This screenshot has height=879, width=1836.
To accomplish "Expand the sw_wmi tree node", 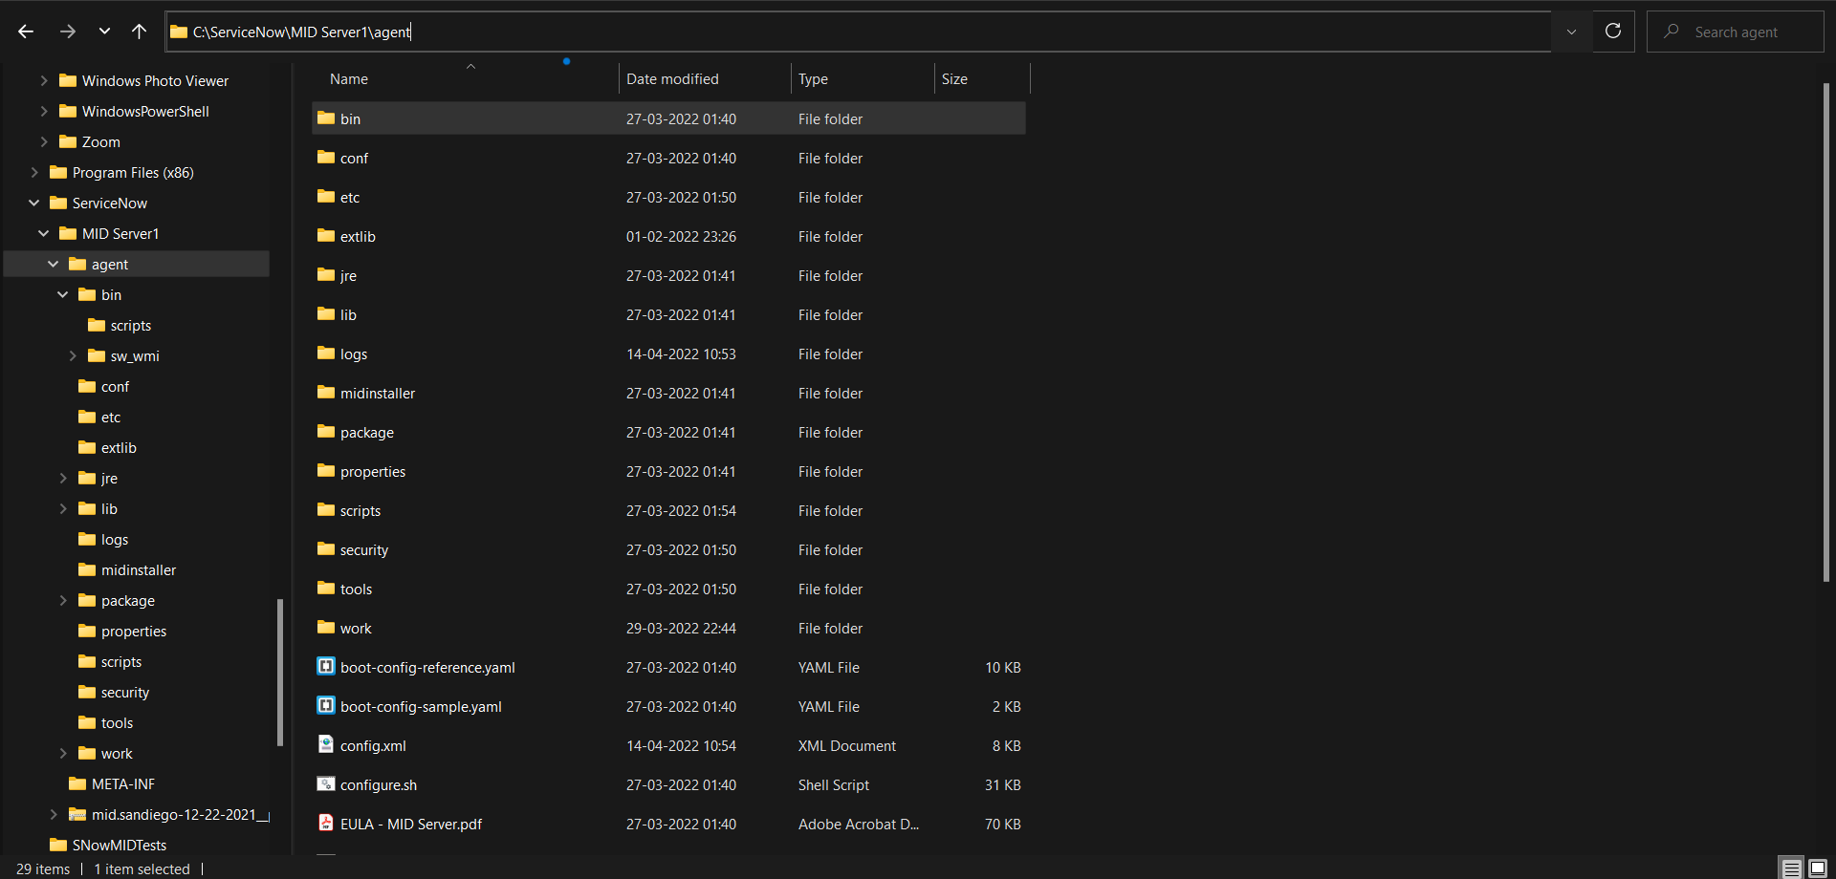I will [73, 356].
